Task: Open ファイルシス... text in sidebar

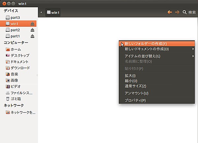Action: (21, 93)
